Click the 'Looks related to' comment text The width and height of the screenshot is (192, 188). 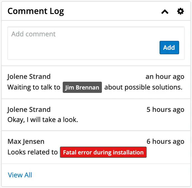coord(32,152)
